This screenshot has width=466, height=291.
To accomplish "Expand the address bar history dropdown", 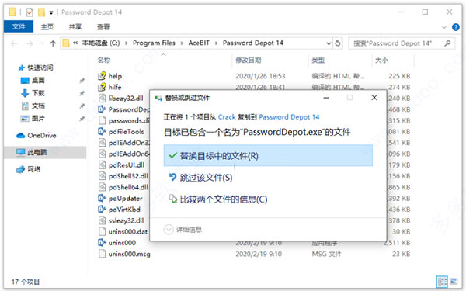I will [329, 43].
